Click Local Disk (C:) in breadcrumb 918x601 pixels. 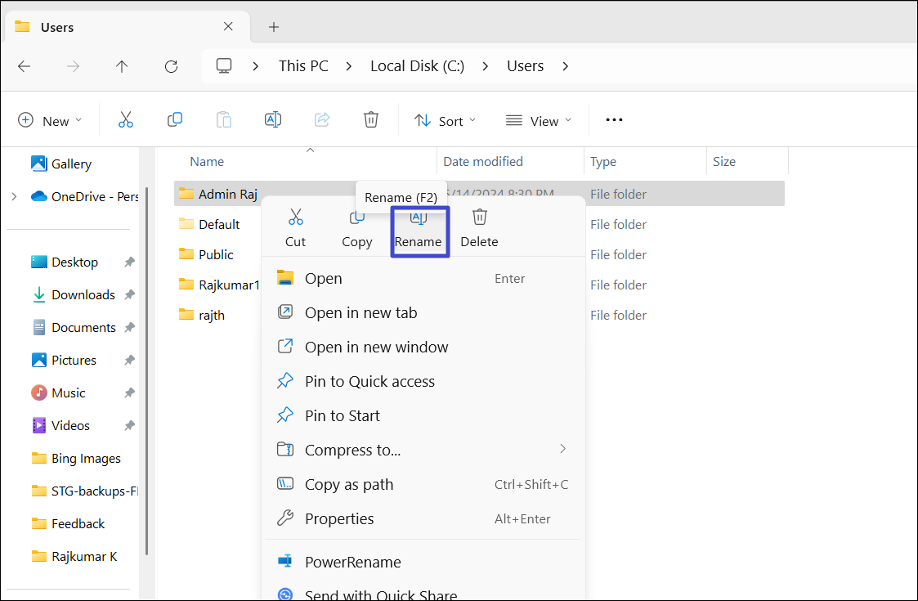417,66
